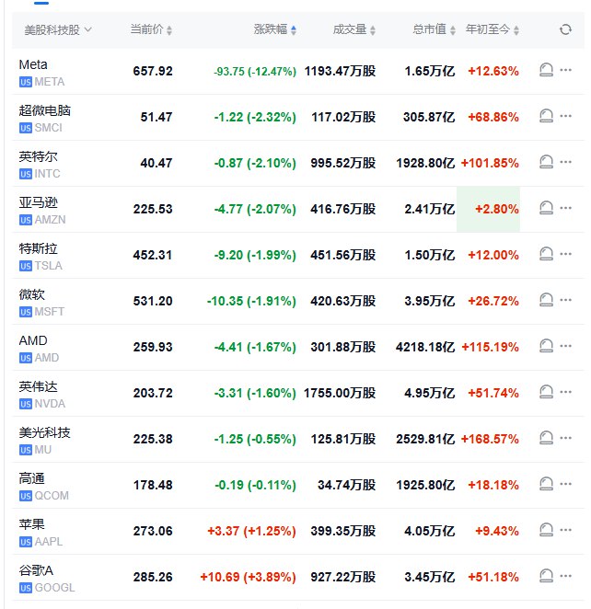591x609 pixels.
Task: Click Meta price 657.92
Action: pos(153,71)
